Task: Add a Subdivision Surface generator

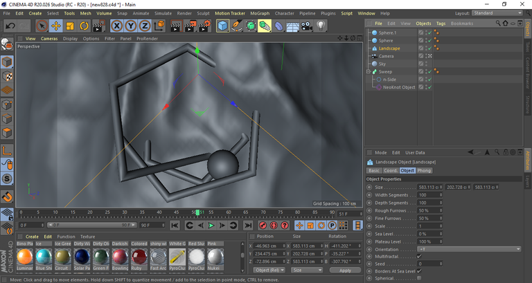Action: pos(251,26)
